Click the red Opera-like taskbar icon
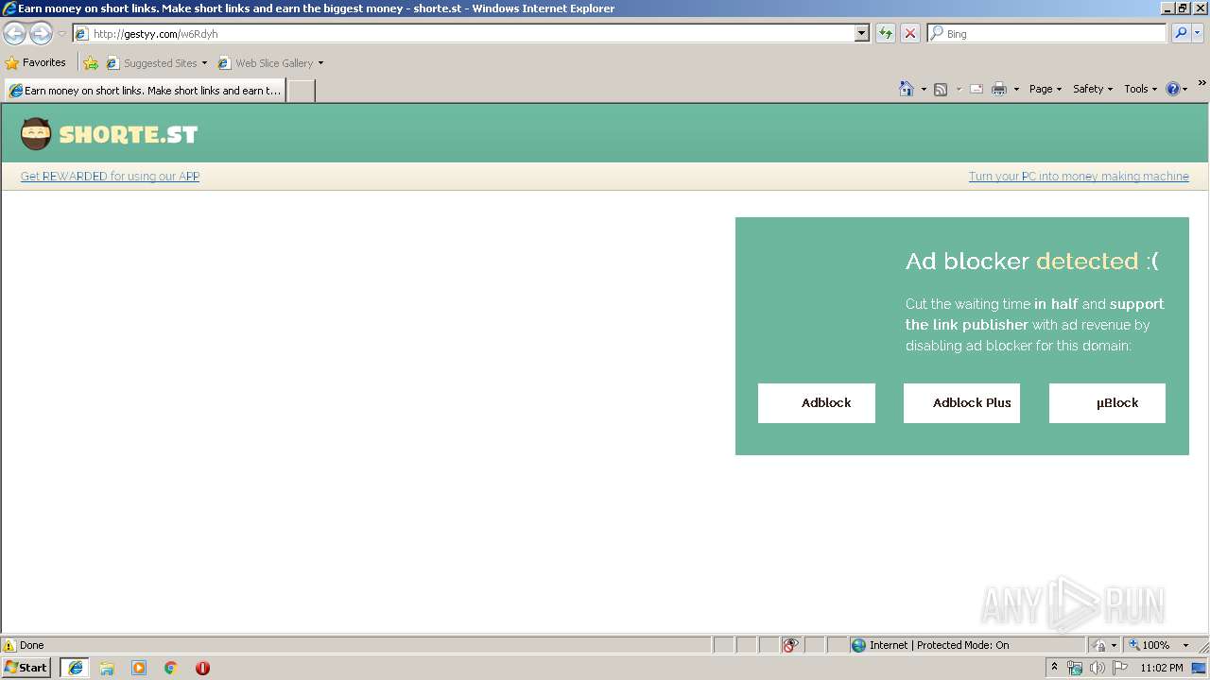Screen dimensions: 1210x680 (x=202, y=668)
